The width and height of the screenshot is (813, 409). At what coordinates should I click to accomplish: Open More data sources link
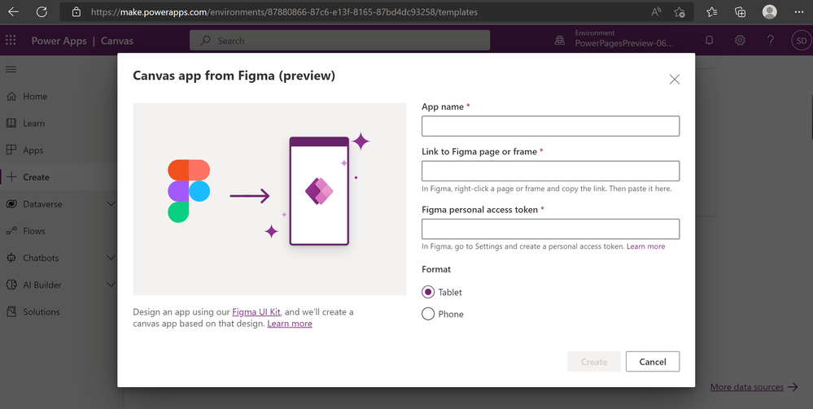click(746, 387)
